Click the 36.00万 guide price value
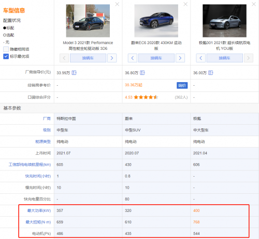Viewport: 259px width, 239px height. (x=200, y=73)
